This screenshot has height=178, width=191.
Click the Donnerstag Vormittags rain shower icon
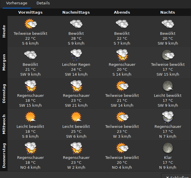click(x=30, y=148)
